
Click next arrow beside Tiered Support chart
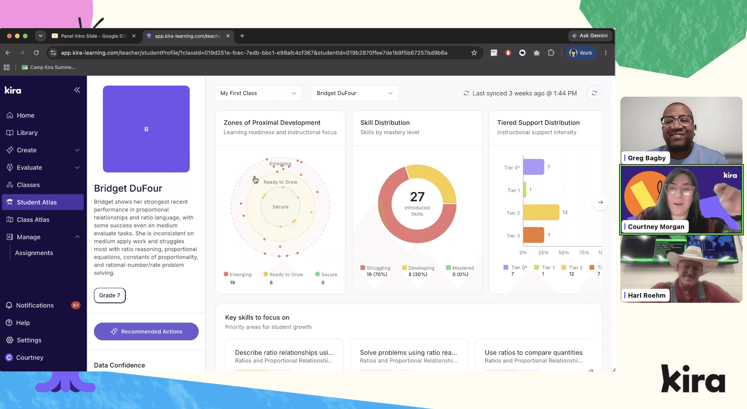tap(600, 202)
